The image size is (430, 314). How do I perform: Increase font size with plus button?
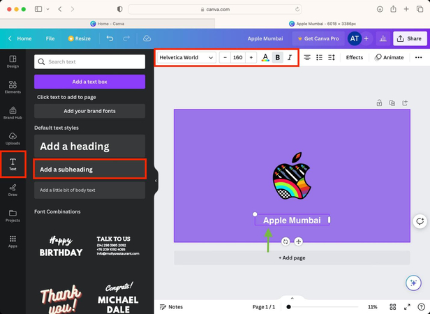251,58
